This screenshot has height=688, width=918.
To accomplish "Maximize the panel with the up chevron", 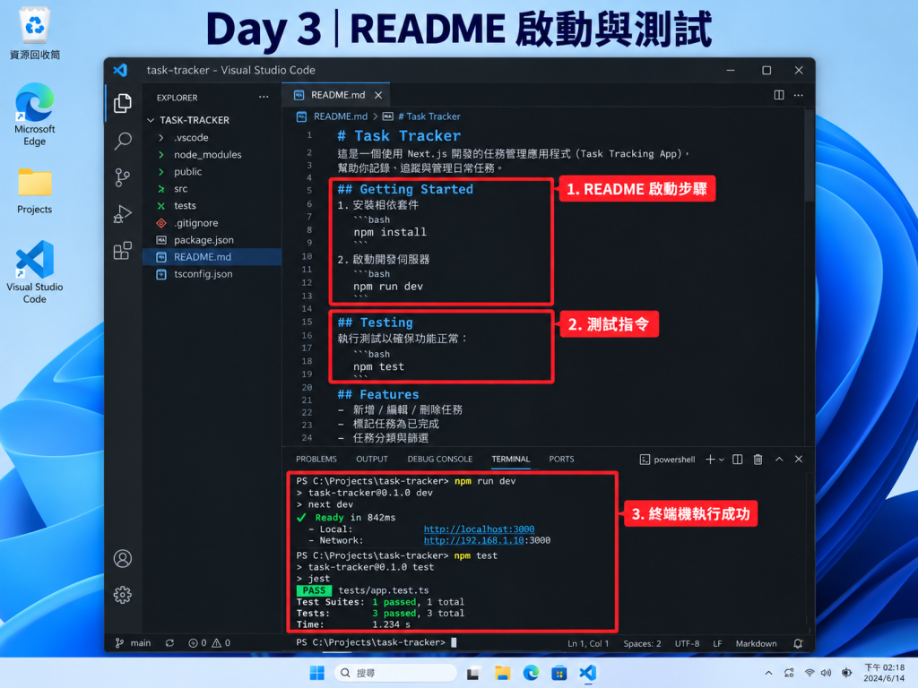I will click(779, 460).
